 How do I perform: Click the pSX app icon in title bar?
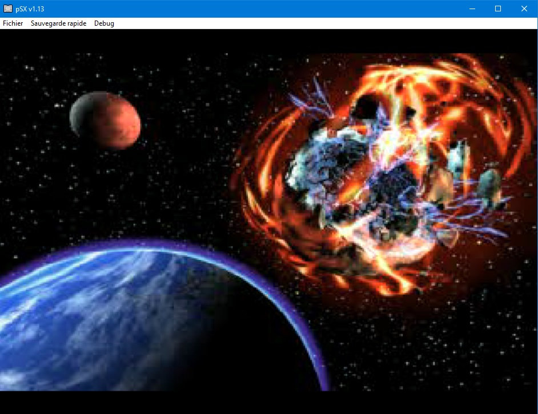pos(8,9)
